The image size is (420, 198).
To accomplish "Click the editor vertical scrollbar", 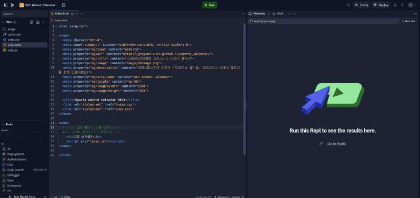I will (x=244, y=88).
